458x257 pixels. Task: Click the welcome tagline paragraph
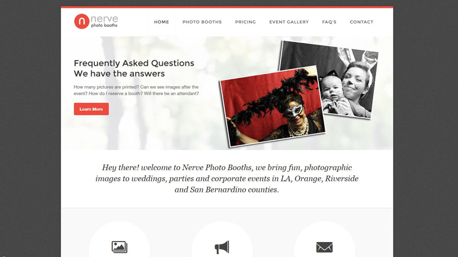click(227, 178)
